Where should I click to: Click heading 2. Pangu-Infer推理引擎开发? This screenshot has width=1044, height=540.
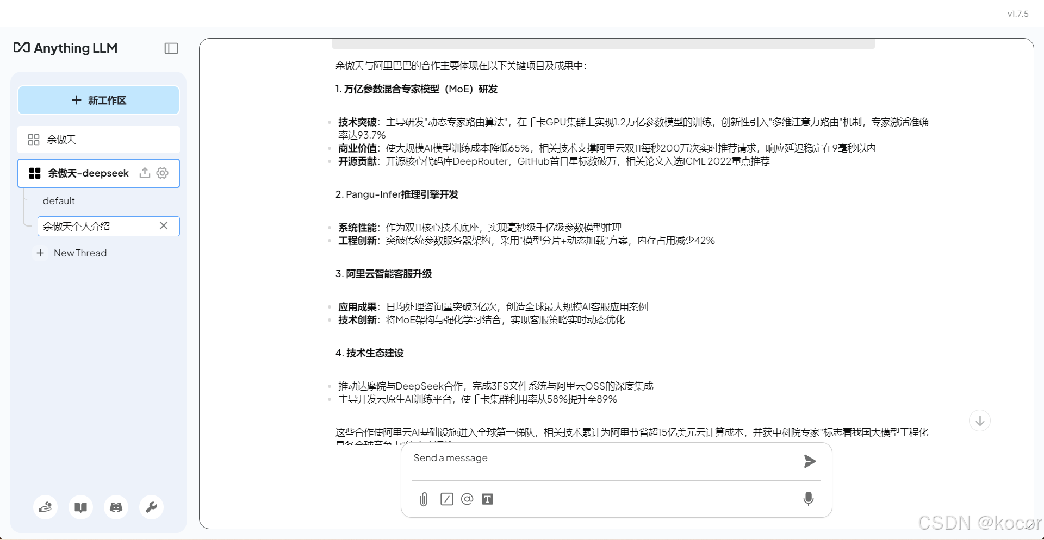click(397, 194)
